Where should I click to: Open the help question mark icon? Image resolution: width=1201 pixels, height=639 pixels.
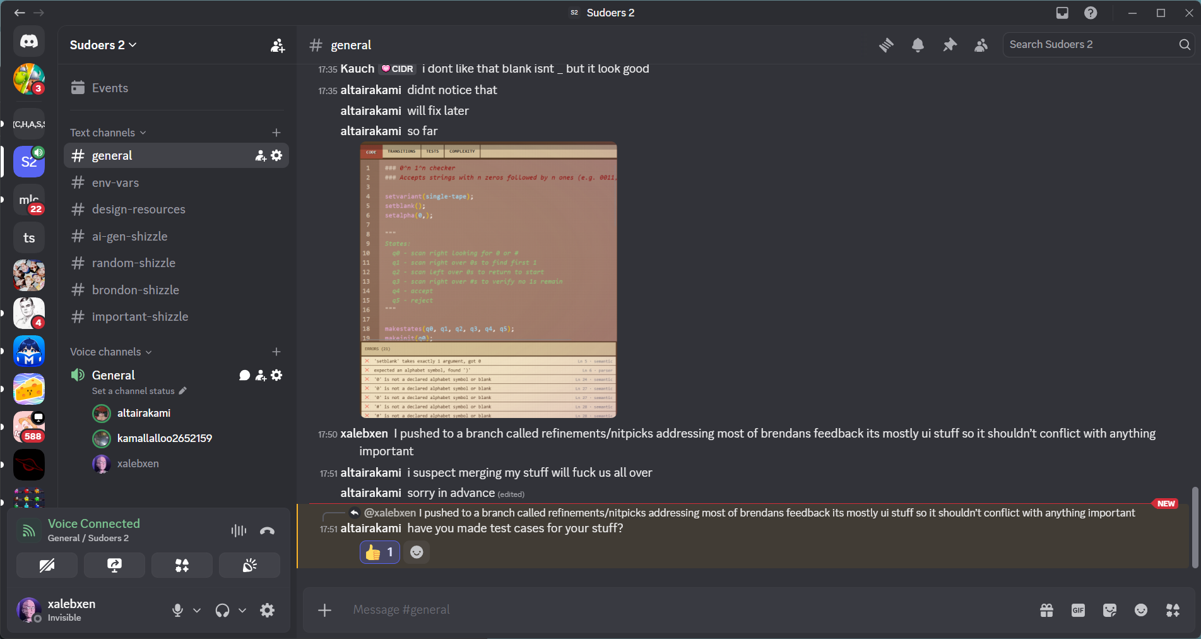tap(1091, 13)
